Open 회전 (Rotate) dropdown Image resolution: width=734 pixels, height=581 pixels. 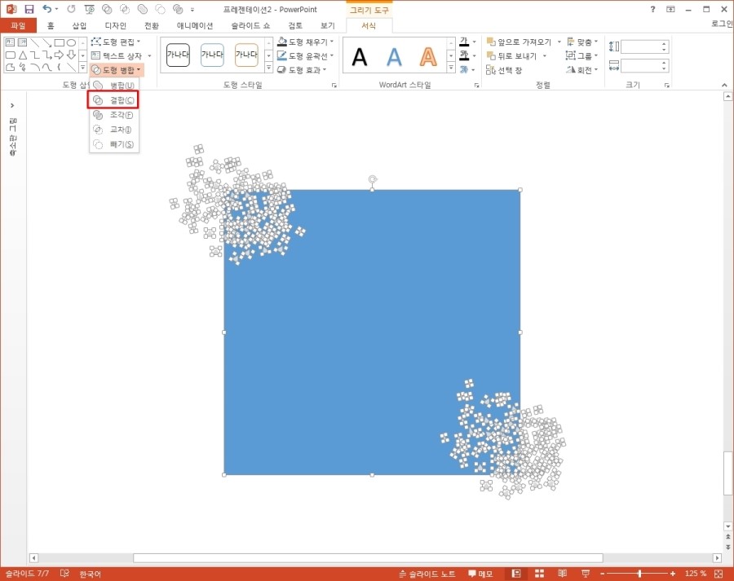coord(581,70)
